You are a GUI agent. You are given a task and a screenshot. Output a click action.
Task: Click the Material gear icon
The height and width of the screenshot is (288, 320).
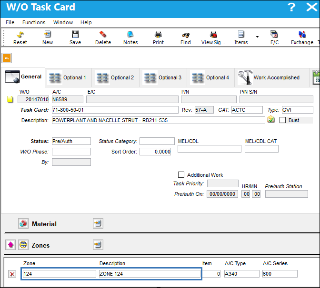23,223
